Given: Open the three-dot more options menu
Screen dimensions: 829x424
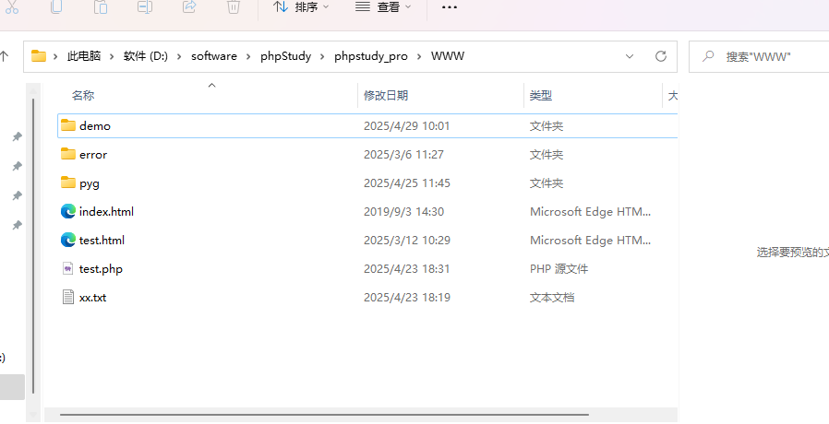Looking at the screenshot, I should pos(449,7).
